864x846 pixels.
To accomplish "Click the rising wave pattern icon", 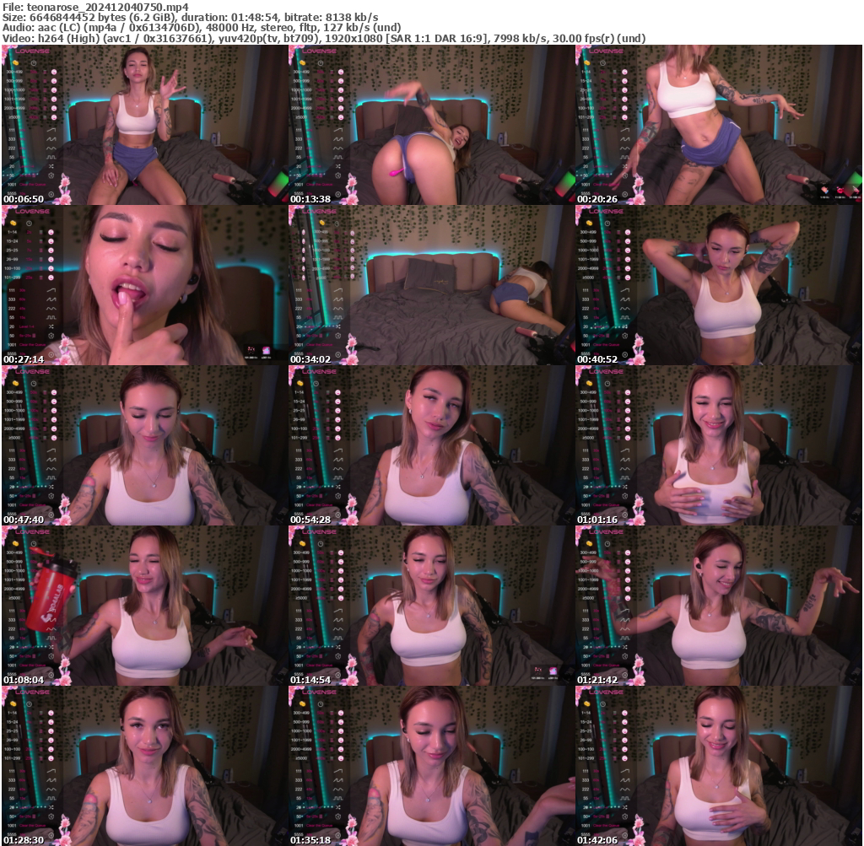I will 51,130.
